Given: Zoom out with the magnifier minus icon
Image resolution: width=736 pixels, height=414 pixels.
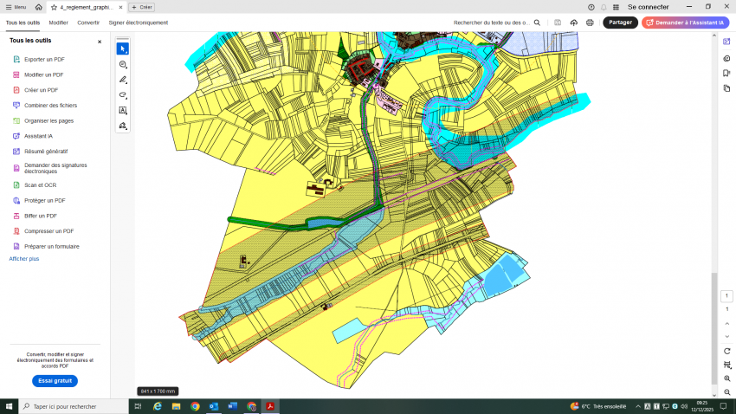Looking at the screenshot, I should pos(727,392).
